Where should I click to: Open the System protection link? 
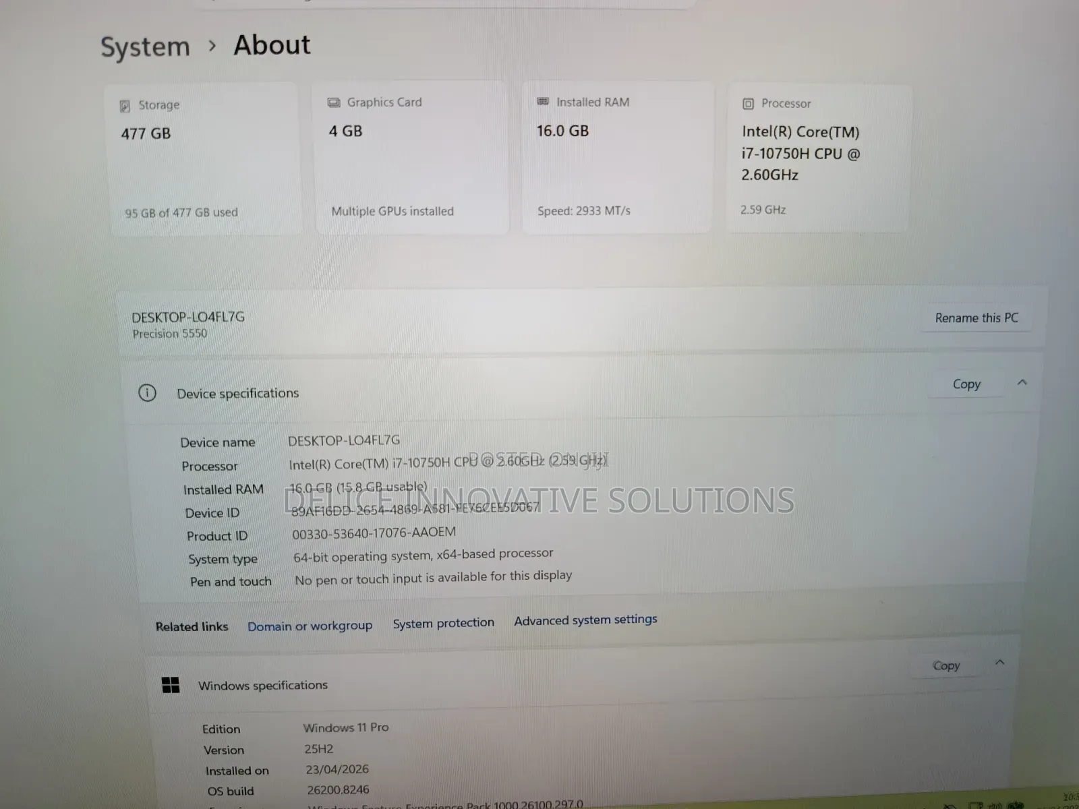[443, 623]
